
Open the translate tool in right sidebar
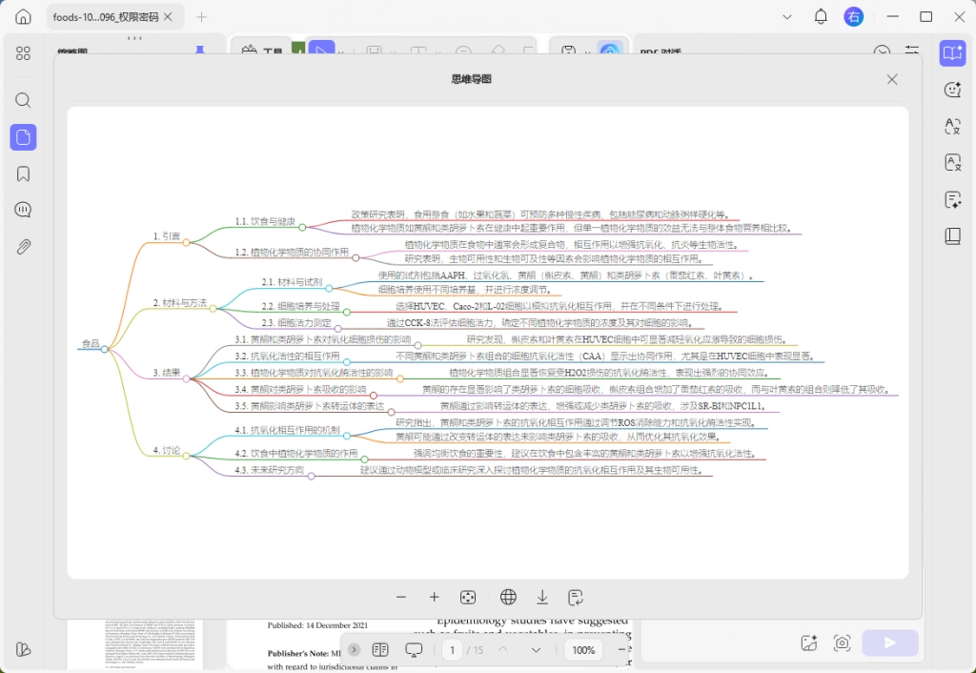point(952,127)
